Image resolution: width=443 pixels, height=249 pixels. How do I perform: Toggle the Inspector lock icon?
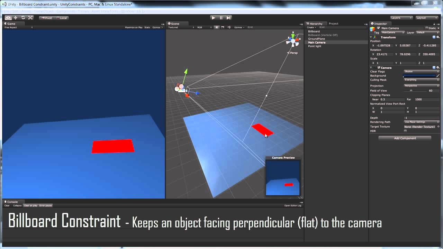(434, 24)
